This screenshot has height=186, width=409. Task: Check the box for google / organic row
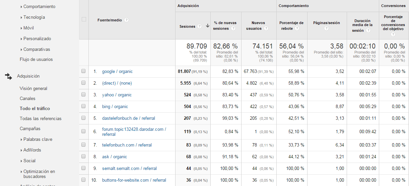click(84, 71)
